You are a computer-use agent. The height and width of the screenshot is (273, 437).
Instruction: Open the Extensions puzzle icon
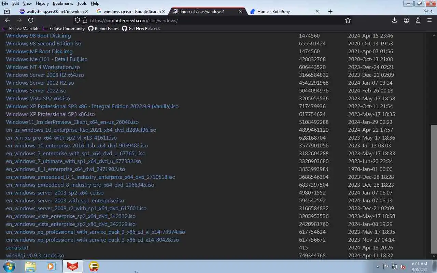pyautogui.click(x=418, y=20)
